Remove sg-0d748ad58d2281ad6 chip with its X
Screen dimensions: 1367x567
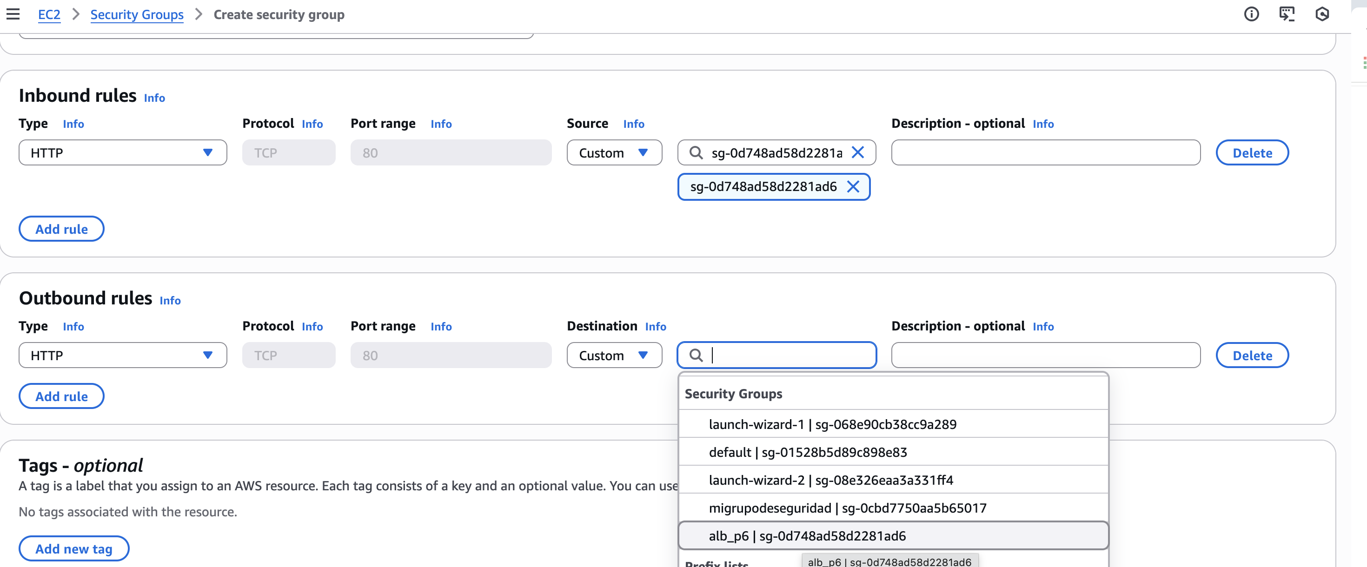(x=853, y=187)
